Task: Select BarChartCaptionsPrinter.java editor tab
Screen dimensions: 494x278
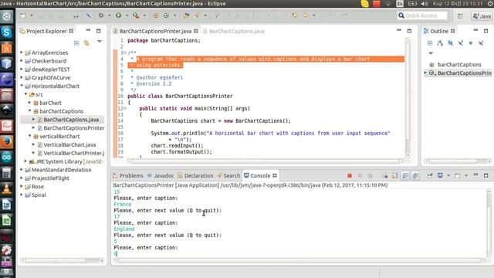Action: click(x=155, y=31)
